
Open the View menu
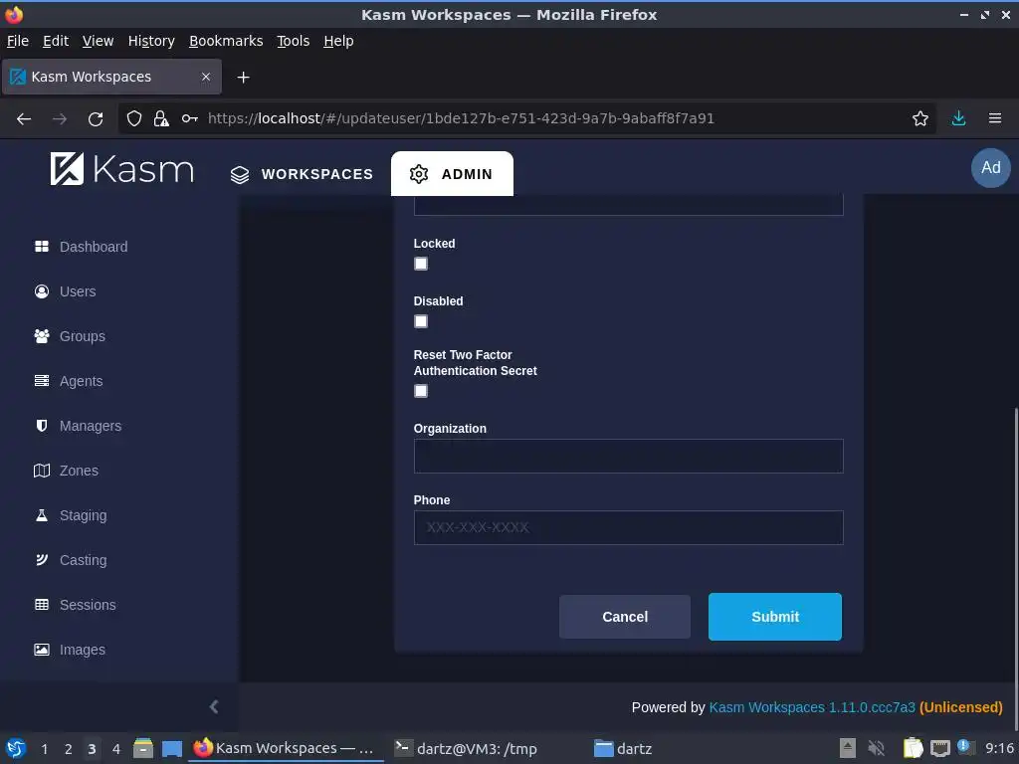coord(99,41)
